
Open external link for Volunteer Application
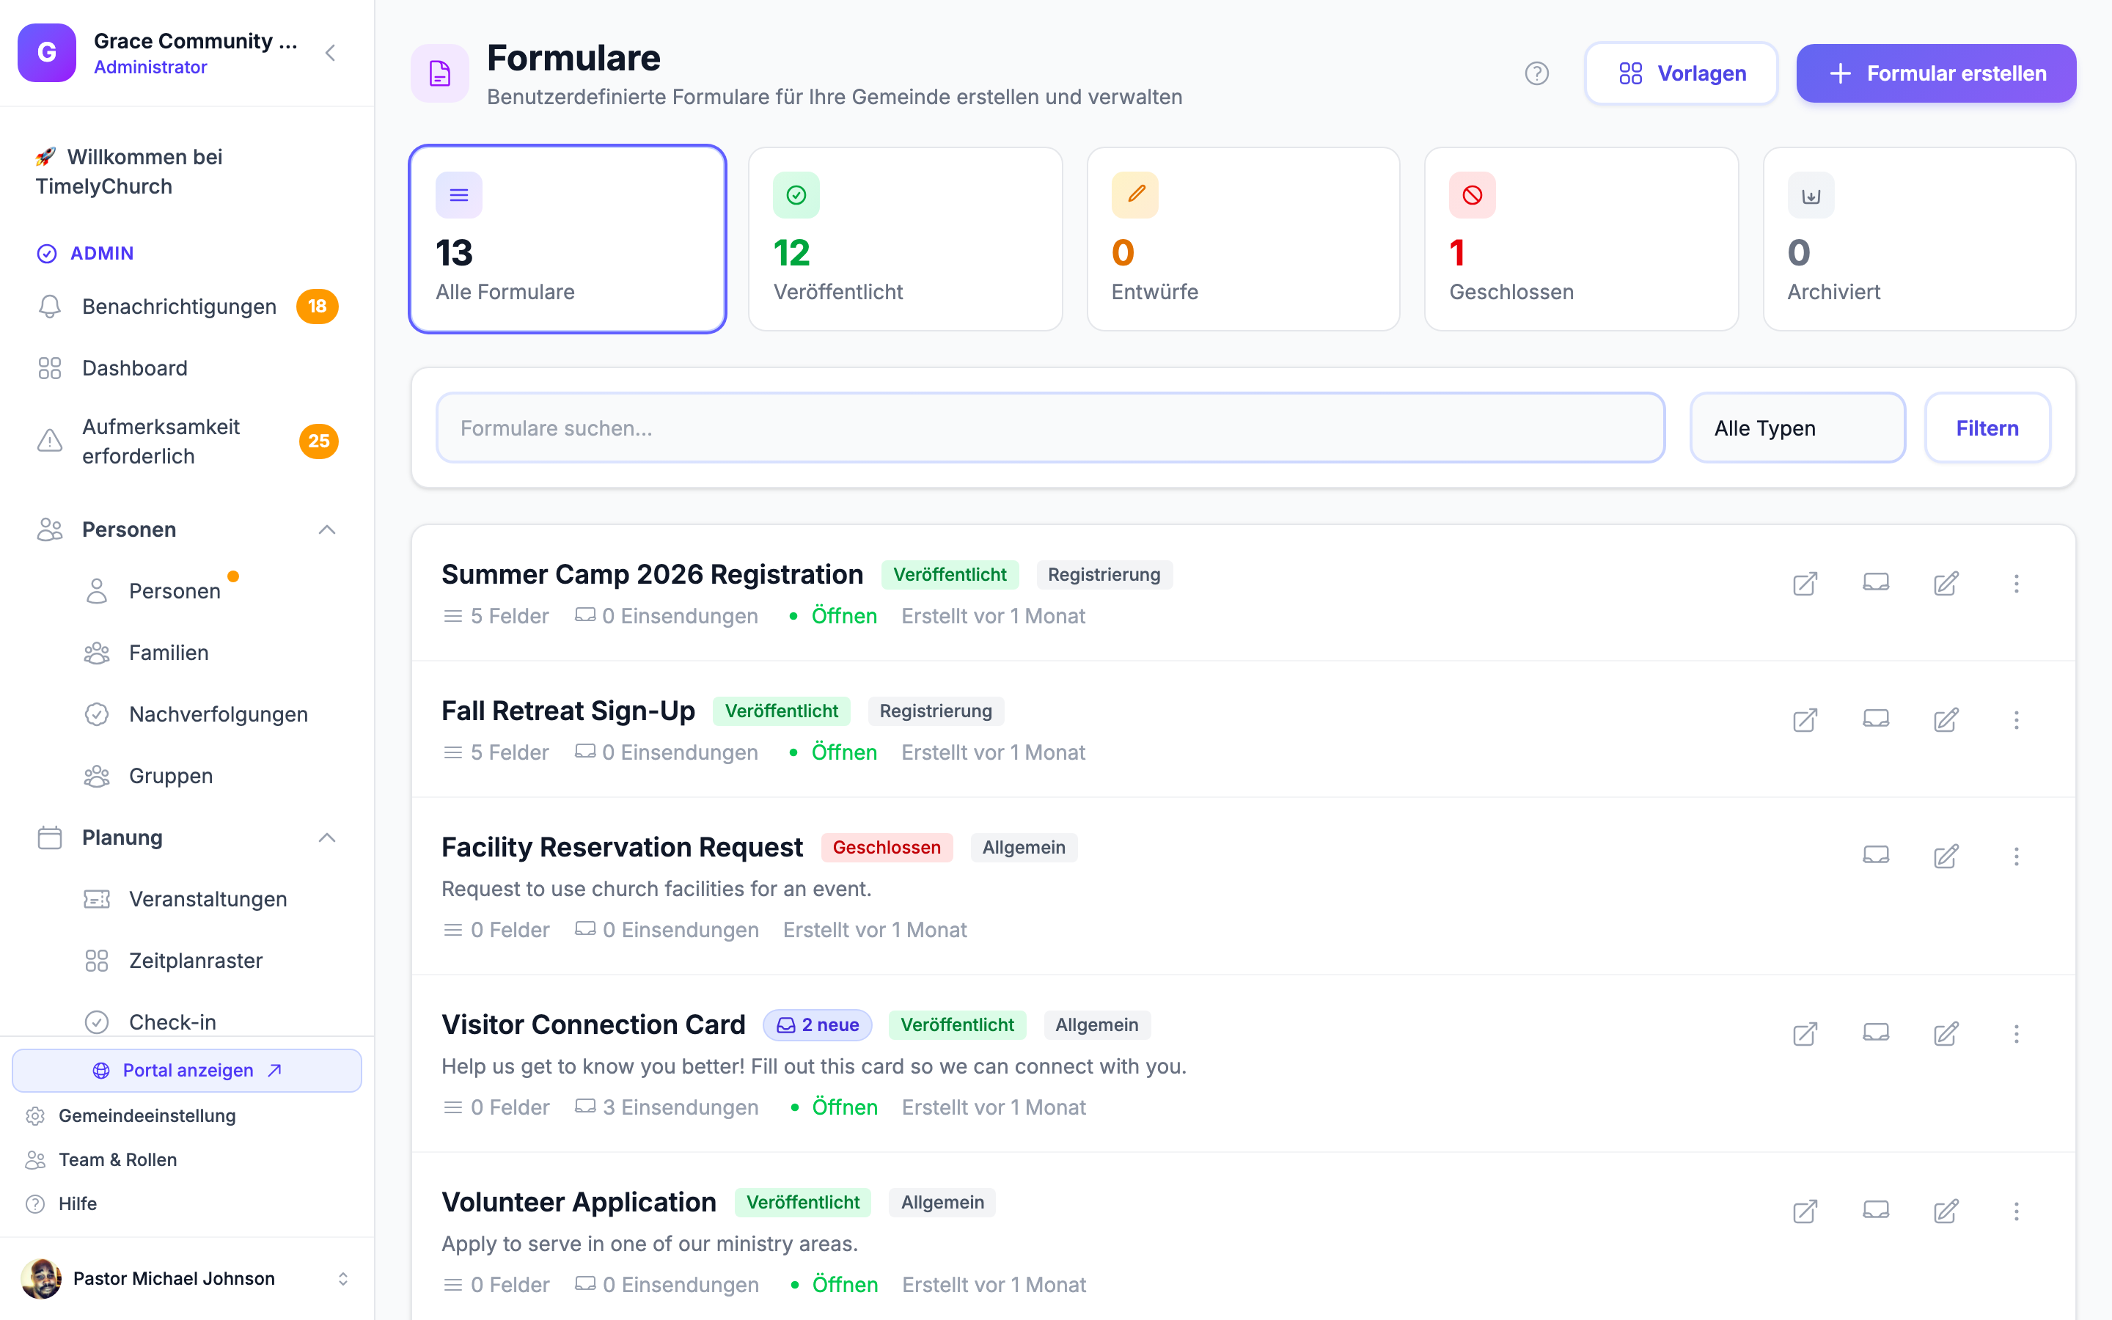(x=1805, y=1211)
